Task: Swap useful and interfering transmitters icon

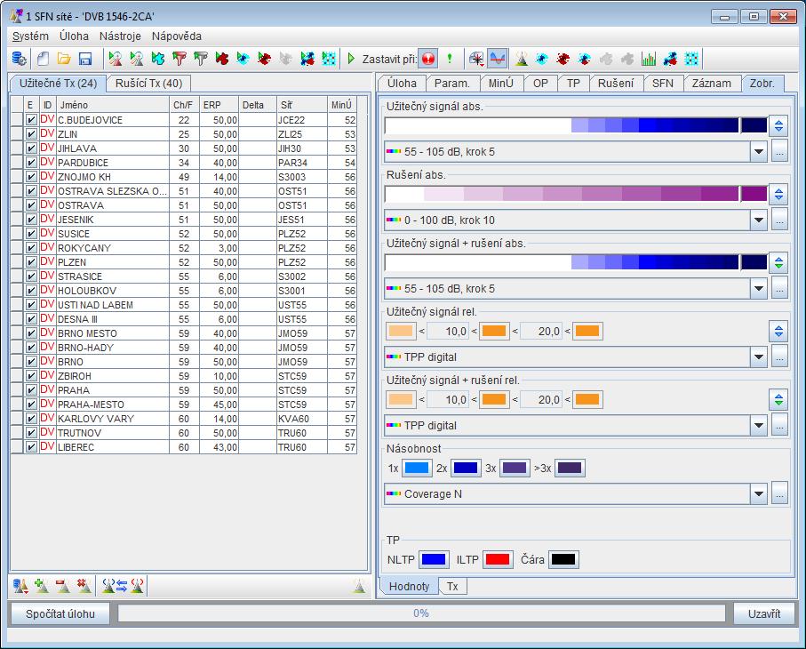Action: pos(123,586)
